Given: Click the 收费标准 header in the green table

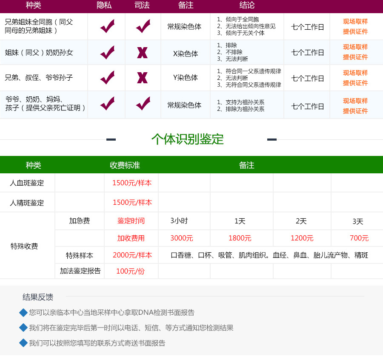Looking at the screenshot, I should coord(125,165).
